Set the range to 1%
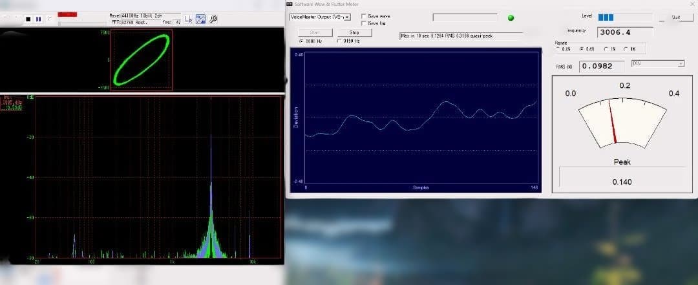This screenshot has width=698, height=285. pos(606,48)
